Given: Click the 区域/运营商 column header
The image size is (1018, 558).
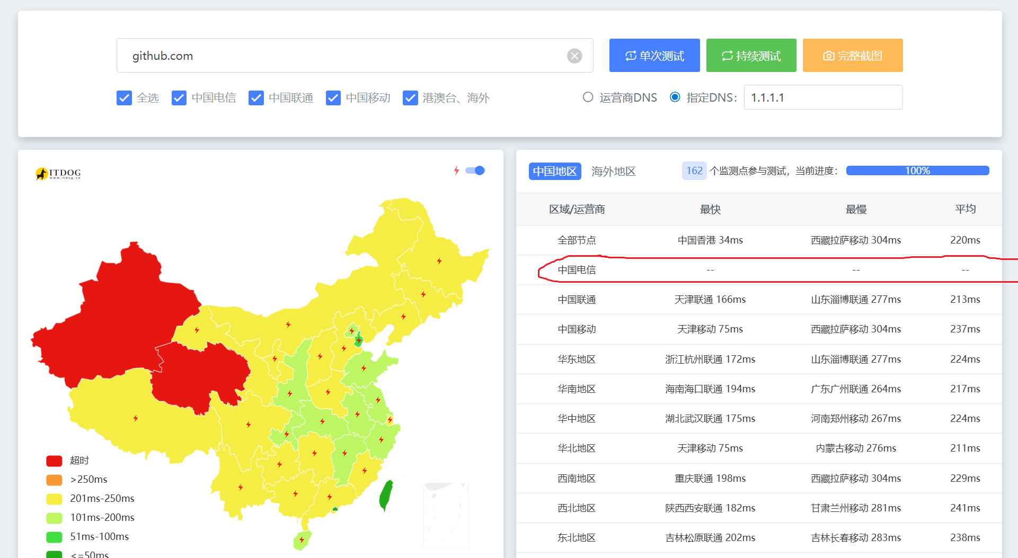Looking at the screenshot, I should (x=577, y=209).
